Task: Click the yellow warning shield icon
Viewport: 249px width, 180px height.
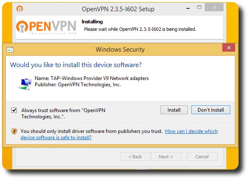Action: pos(14,131)
